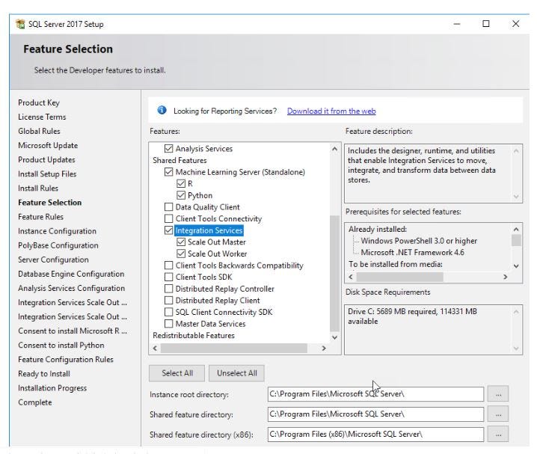Select the Feature Selection step
Screen dimensions: 537x454
(49, 203)
